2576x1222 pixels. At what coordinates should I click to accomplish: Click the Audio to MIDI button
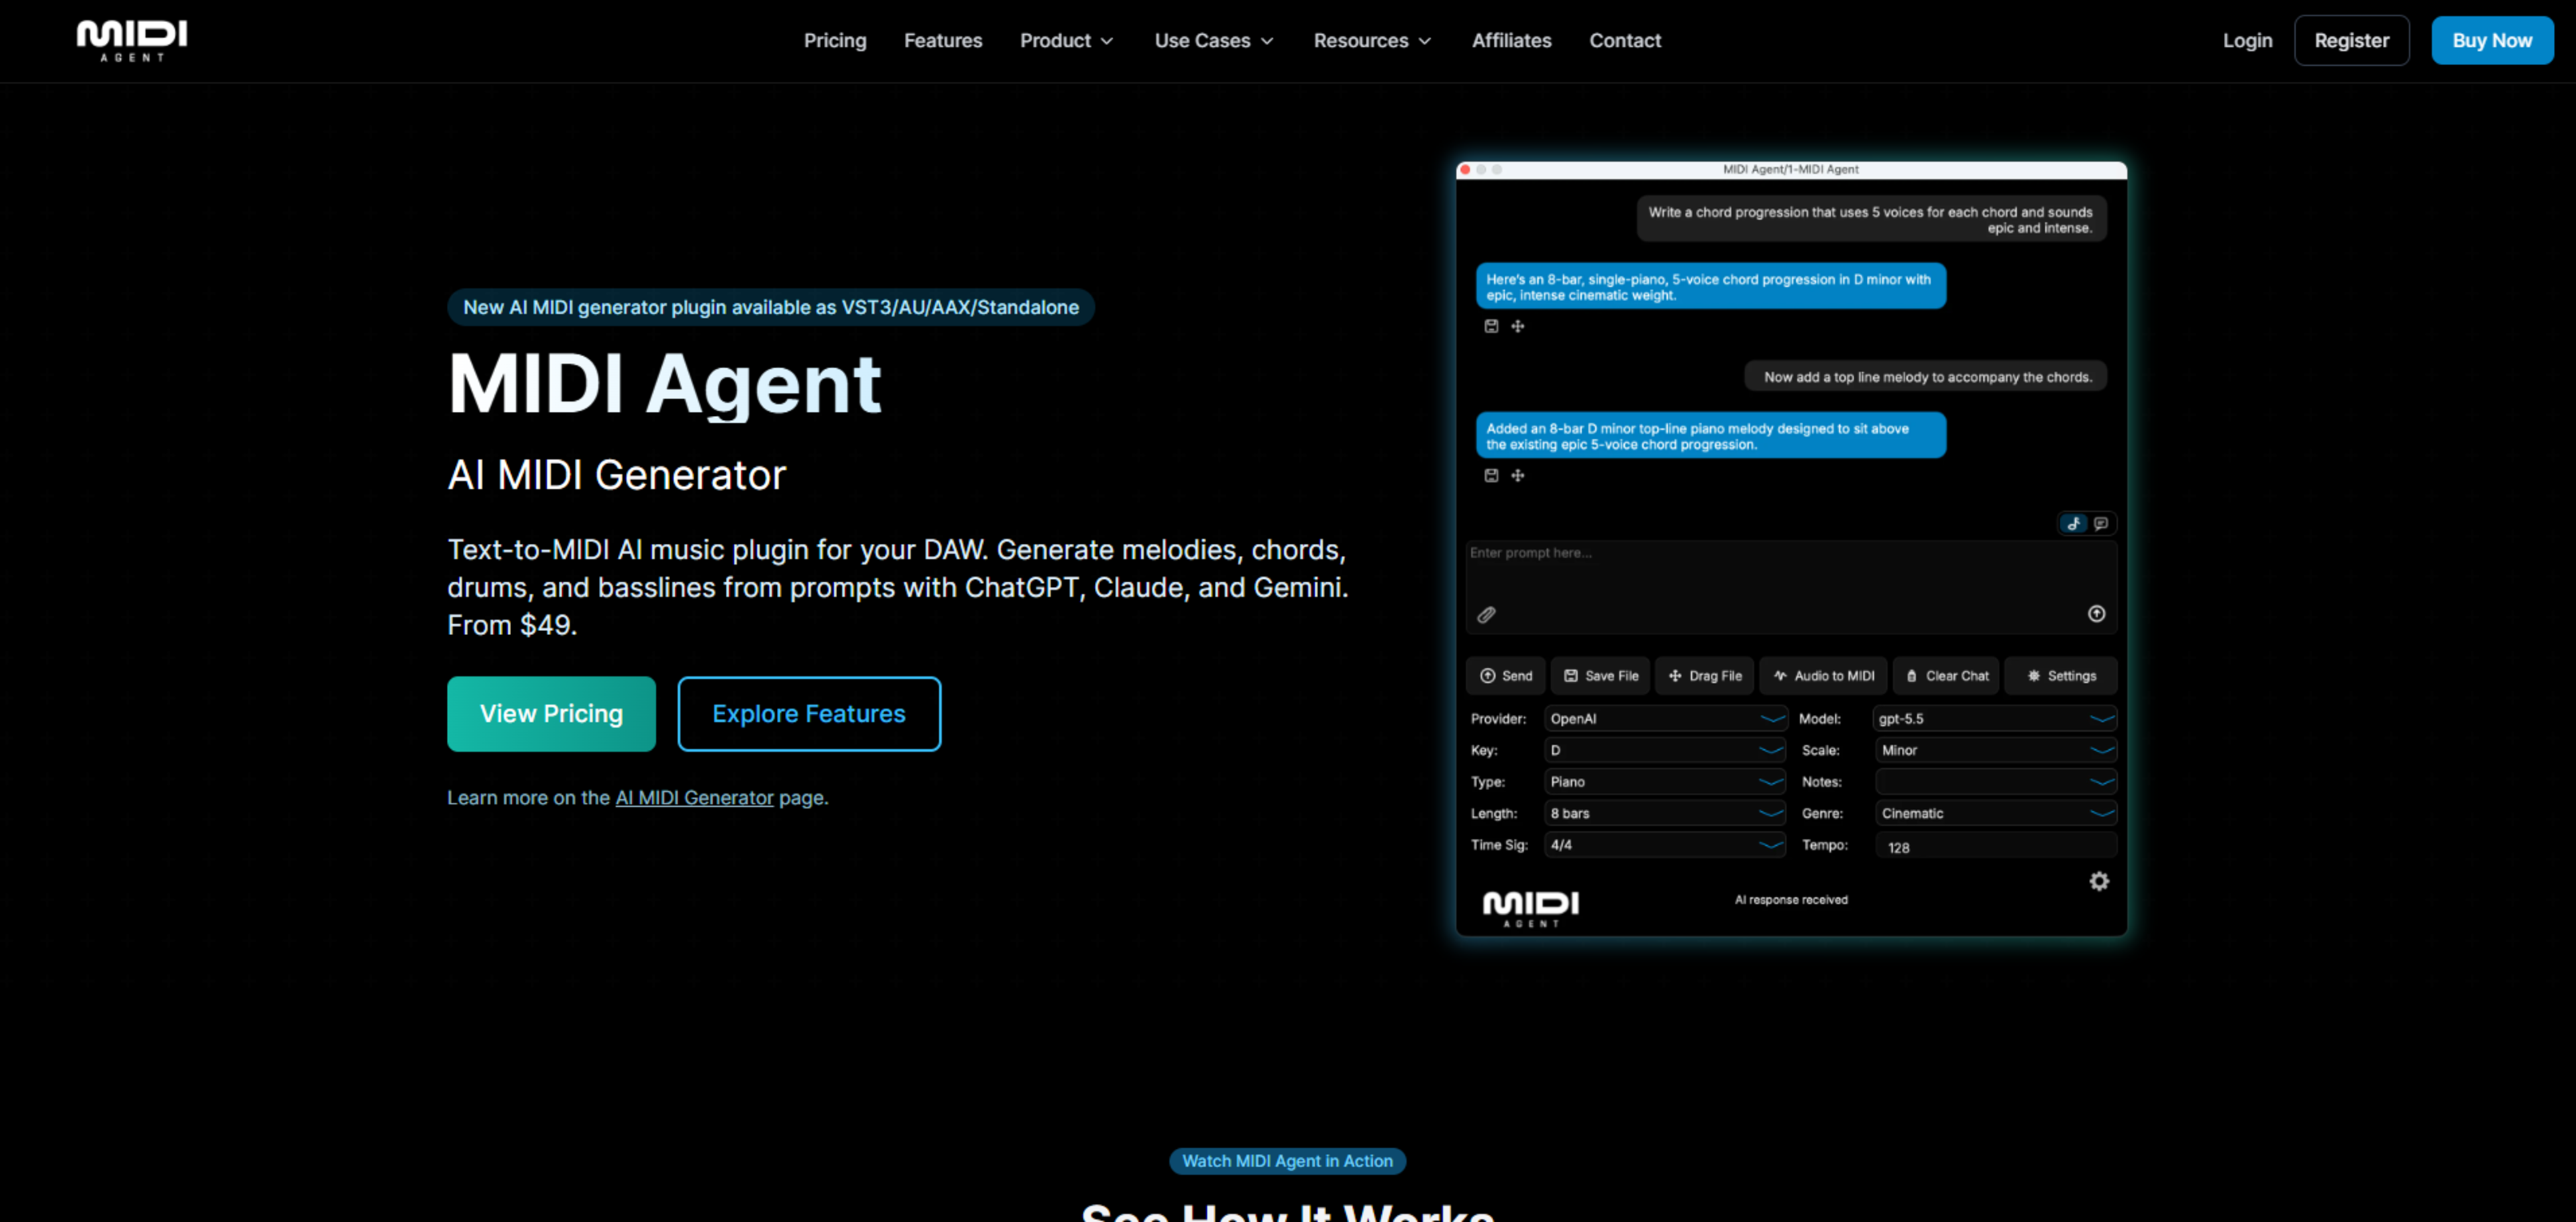pyautogui.click(x=1824, y=675)
